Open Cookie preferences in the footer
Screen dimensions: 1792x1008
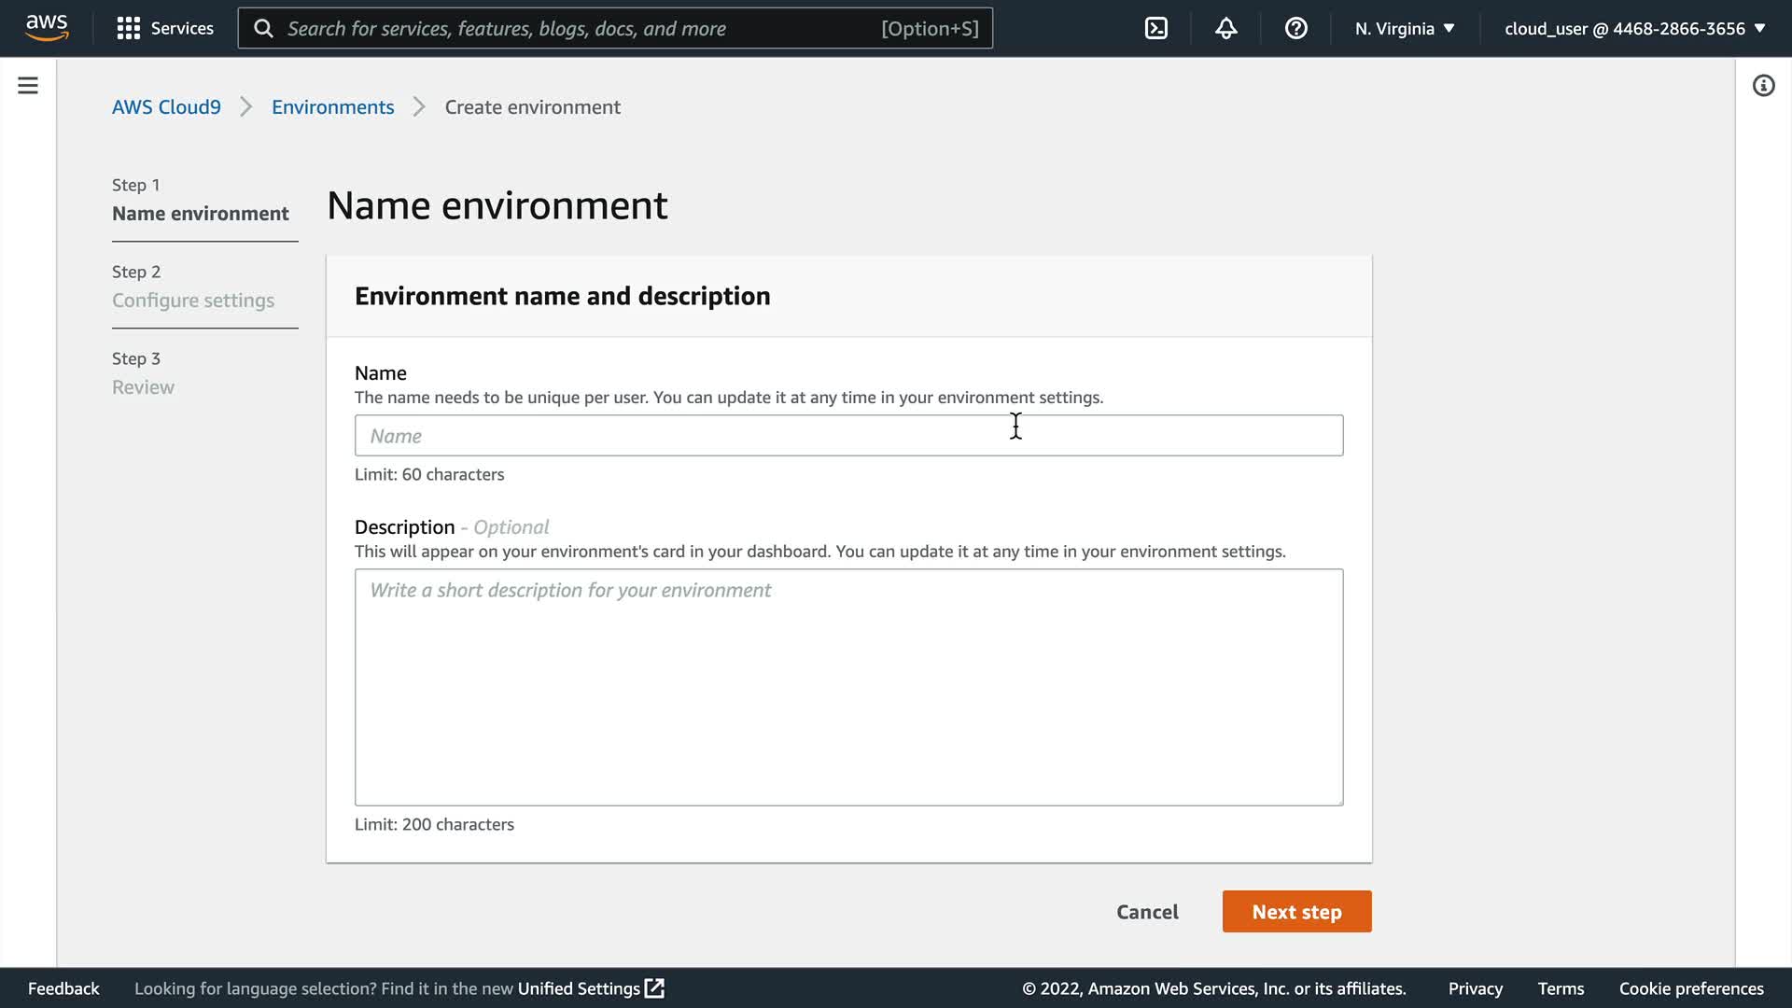1690,988
